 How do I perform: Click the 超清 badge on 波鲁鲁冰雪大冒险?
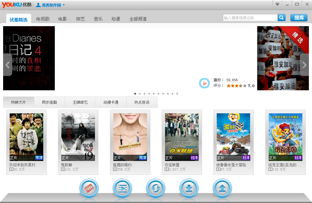coord(246,158)
